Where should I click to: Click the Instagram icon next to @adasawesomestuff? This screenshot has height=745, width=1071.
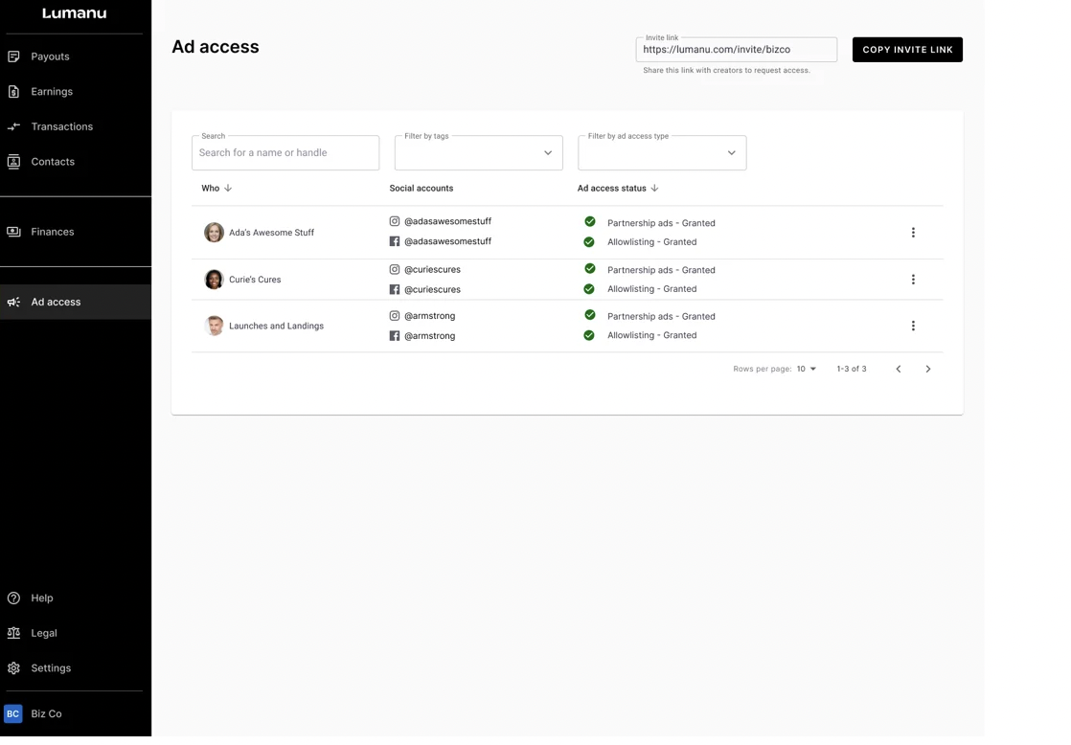click(x=395, y=221)
